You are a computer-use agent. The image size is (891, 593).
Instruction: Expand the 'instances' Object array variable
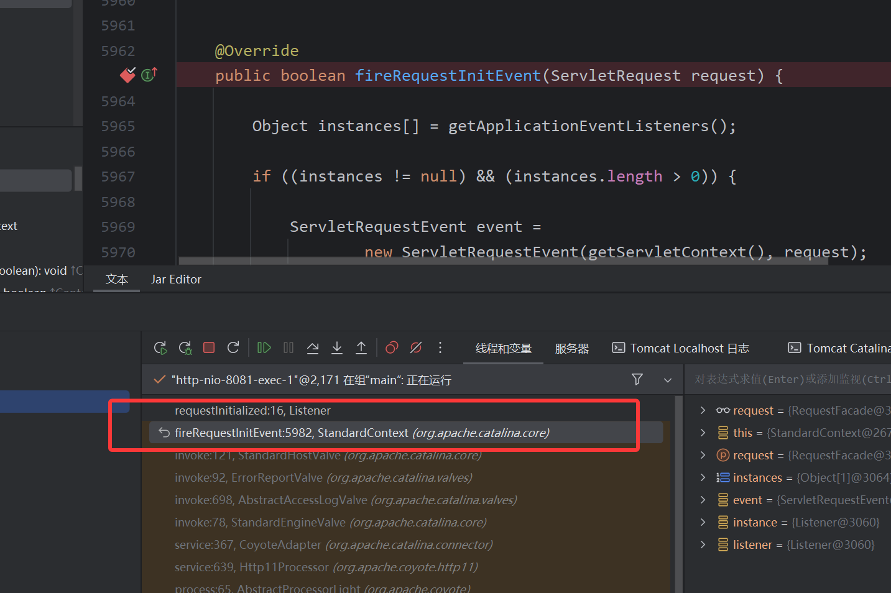click(x=703, y=477)
